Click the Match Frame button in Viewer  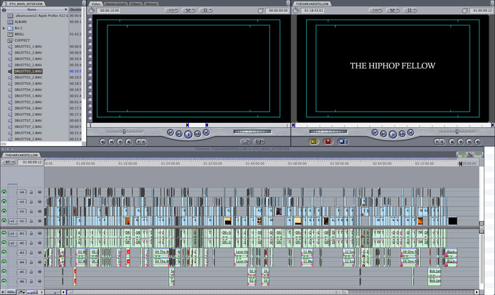point(103,142)
